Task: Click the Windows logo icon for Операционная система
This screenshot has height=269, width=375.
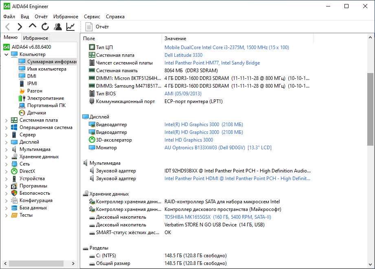Action: click(x=14, y=127)
